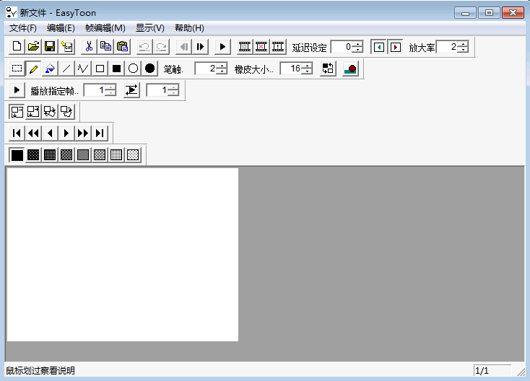This screenshot has width=530, height=381.
Task: Select the paint bucket fill tool
Action: tap(50, 69)
